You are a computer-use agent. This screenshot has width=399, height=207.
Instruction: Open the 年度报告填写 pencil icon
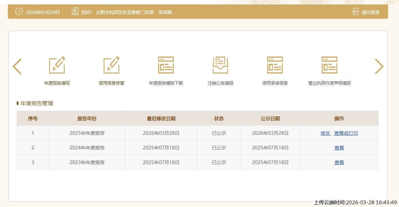[x=57, y=65]
